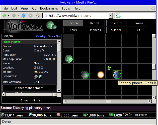The width and height of the screenshot is (158, 125).
Task: Click the green canister icon beside 1,000 tons
Action: coord(85,115)
